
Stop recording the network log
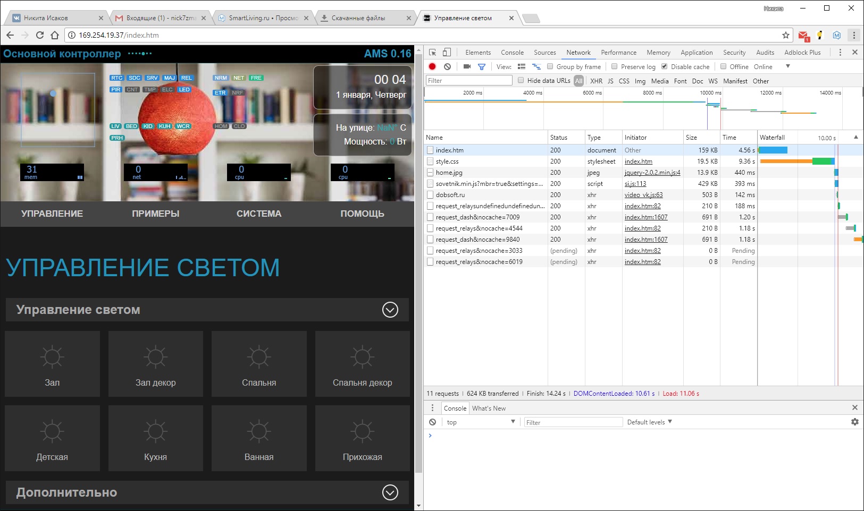pos(432,66)
